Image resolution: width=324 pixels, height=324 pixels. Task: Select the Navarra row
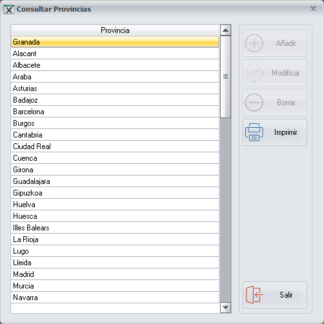(x=115, y=298)
